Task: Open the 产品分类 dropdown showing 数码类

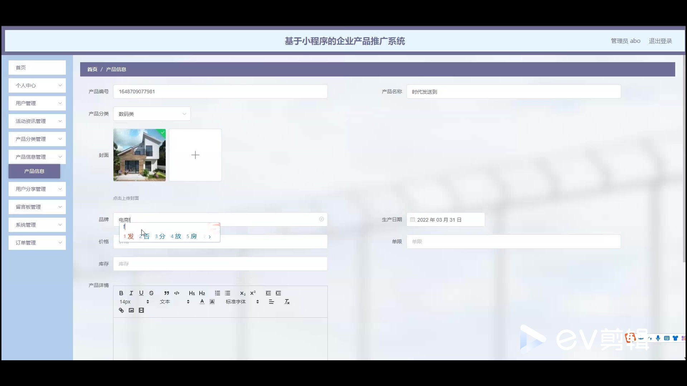Action: 152,114
